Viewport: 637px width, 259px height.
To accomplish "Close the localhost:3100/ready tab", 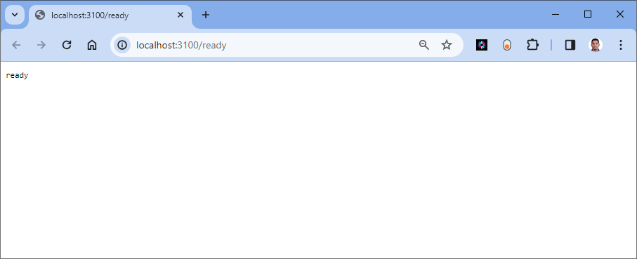I will tap(180, 15).
